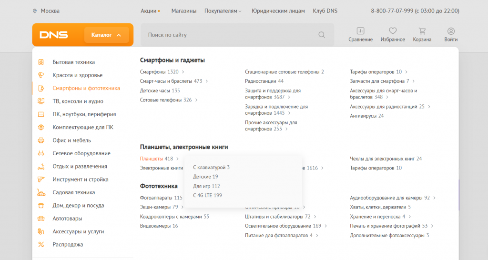Open the Клуб DNS menu item
The image size is (488, 260).
(x=325, y=11)
